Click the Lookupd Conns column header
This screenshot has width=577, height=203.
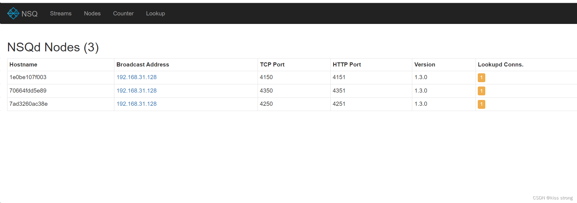point(500,65)
